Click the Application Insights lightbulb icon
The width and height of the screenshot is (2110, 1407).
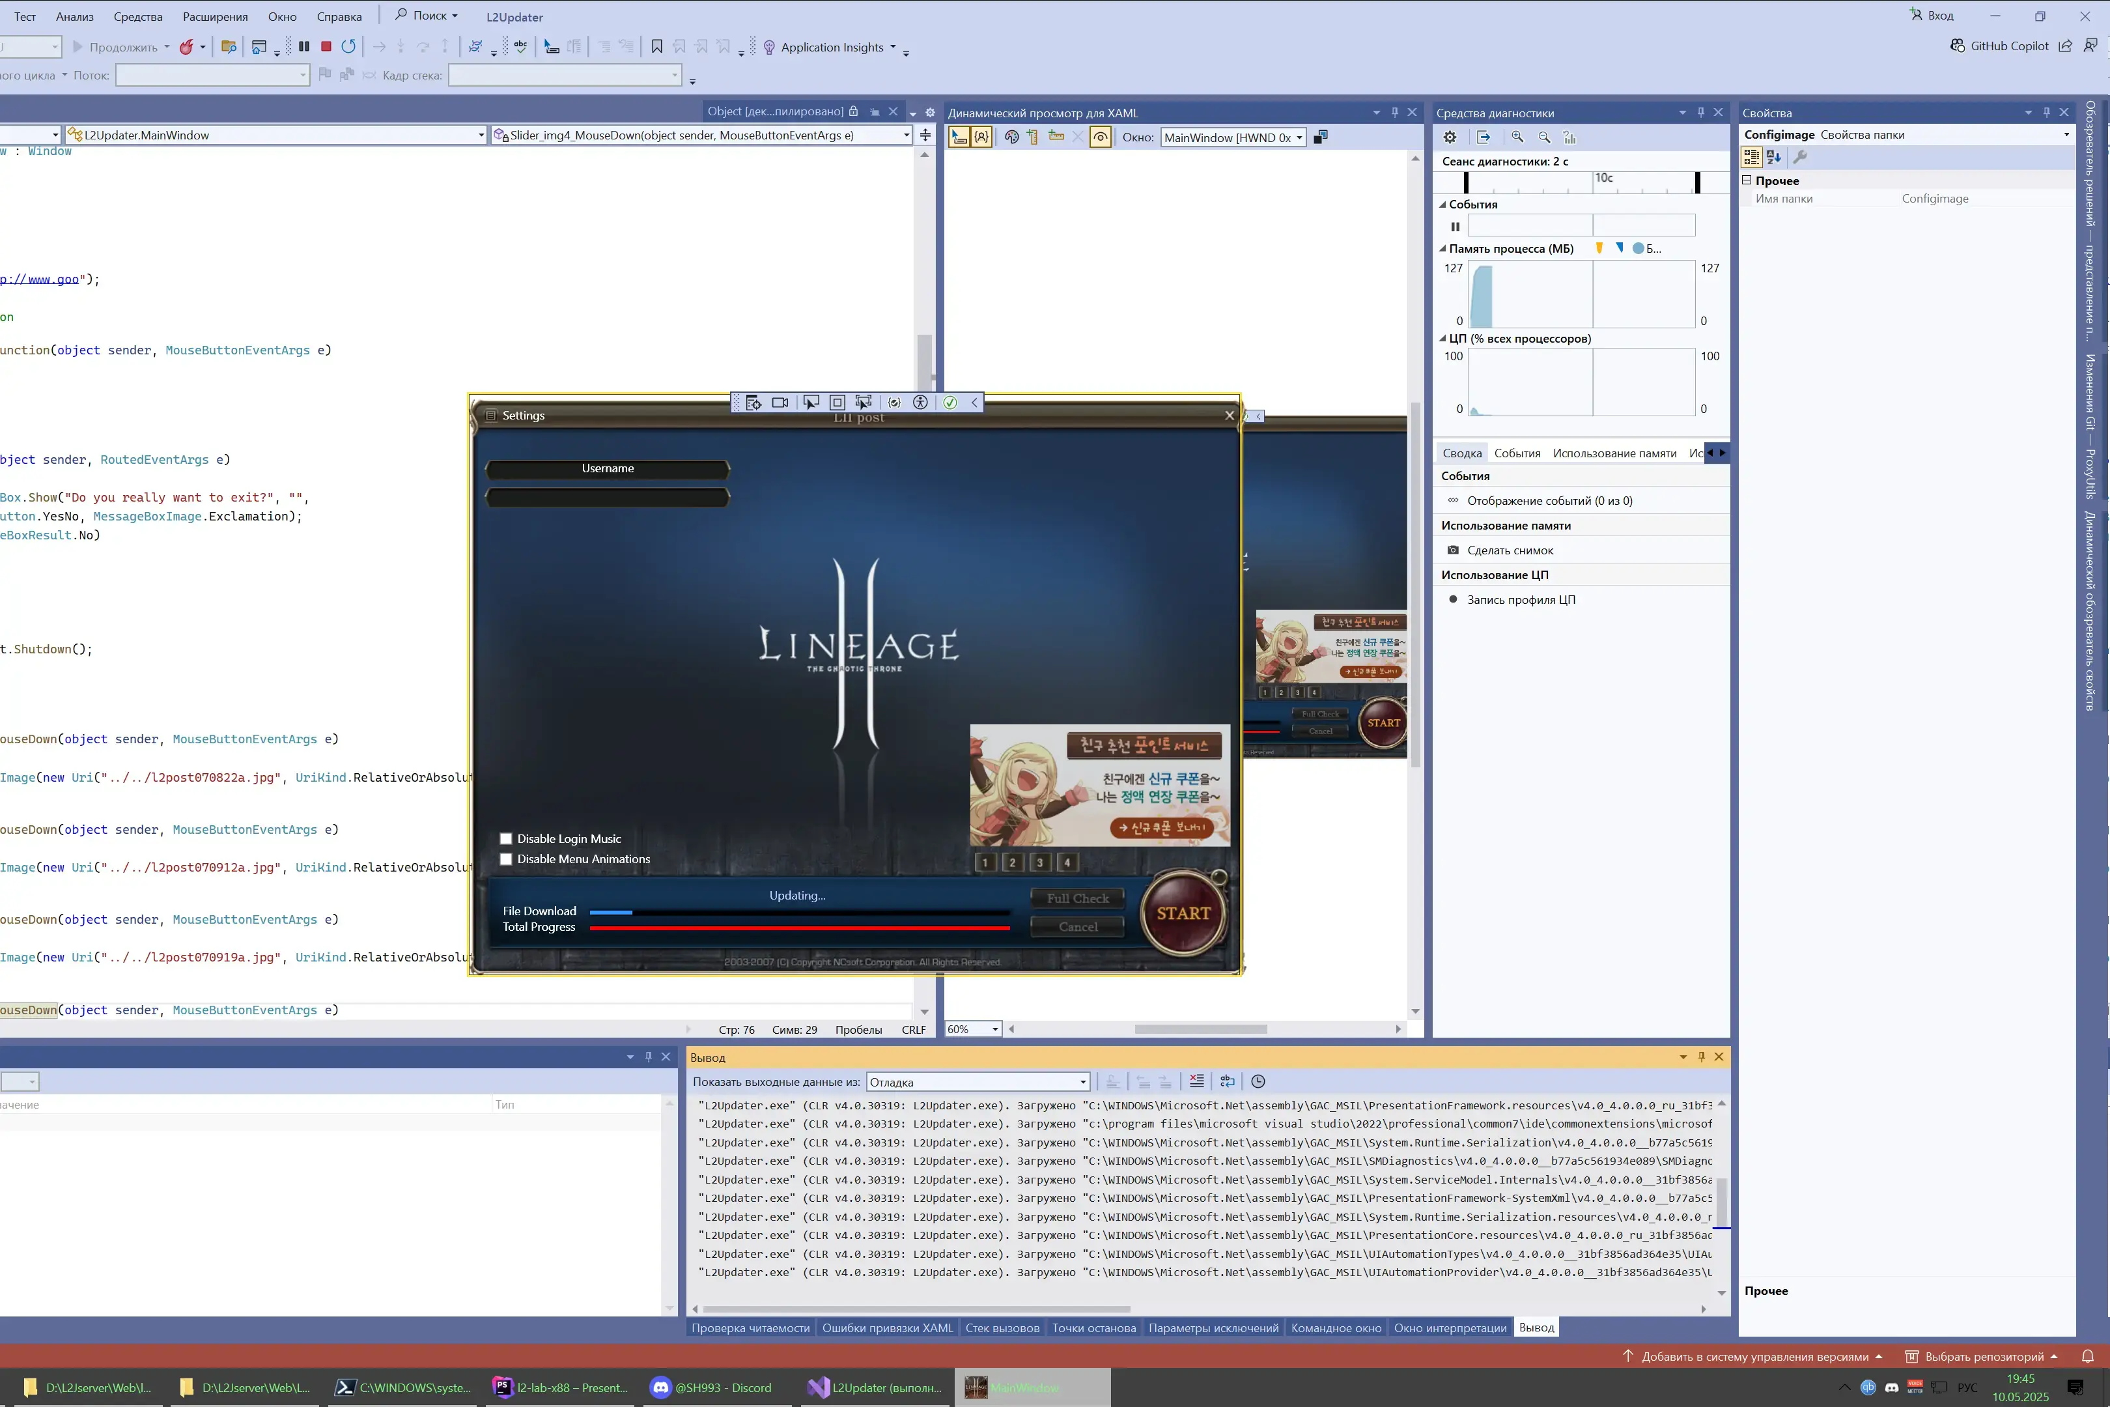click(x=769, y=48)
